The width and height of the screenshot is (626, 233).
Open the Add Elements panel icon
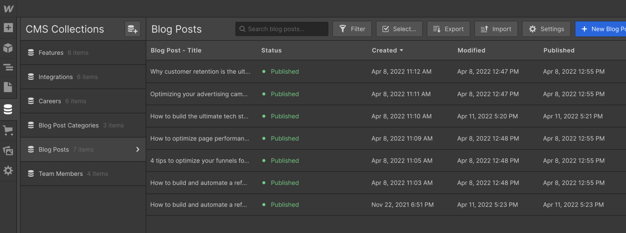pyautogui.click(x=8, y=28)
